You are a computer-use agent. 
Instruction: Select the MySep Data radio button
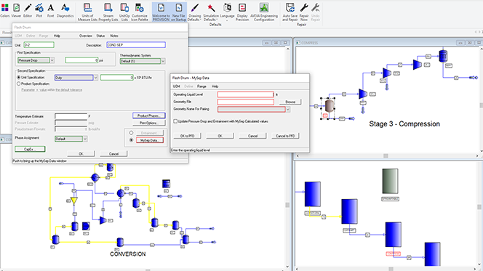pos(131,140)
